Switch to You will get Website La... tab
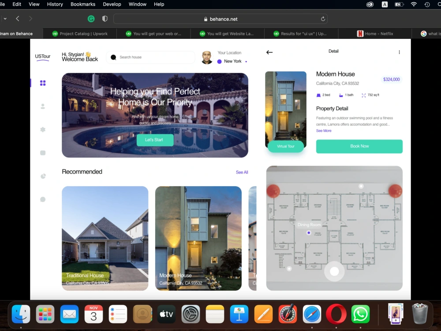 (227, 34)
